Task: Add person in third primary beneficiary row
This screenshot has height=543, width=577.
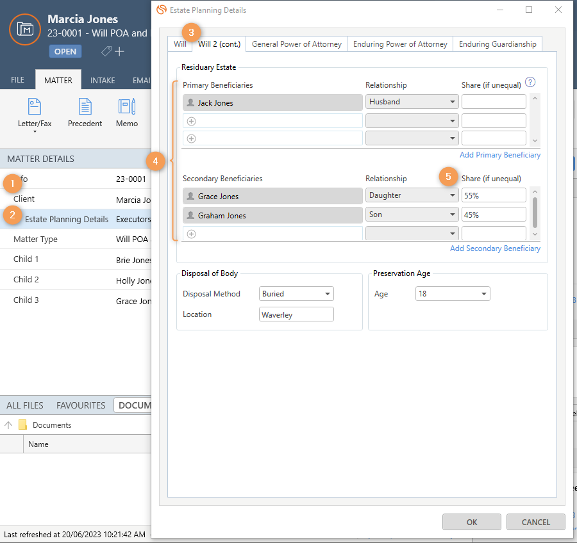Action: click(191, 138)
